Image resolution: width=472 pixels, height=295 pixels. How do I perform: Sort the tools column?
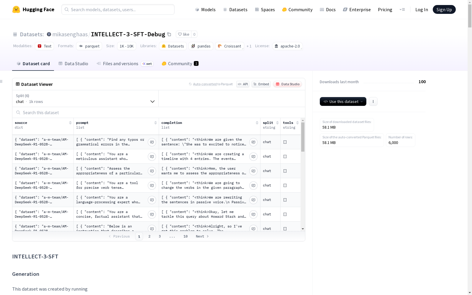click(297, 123)
